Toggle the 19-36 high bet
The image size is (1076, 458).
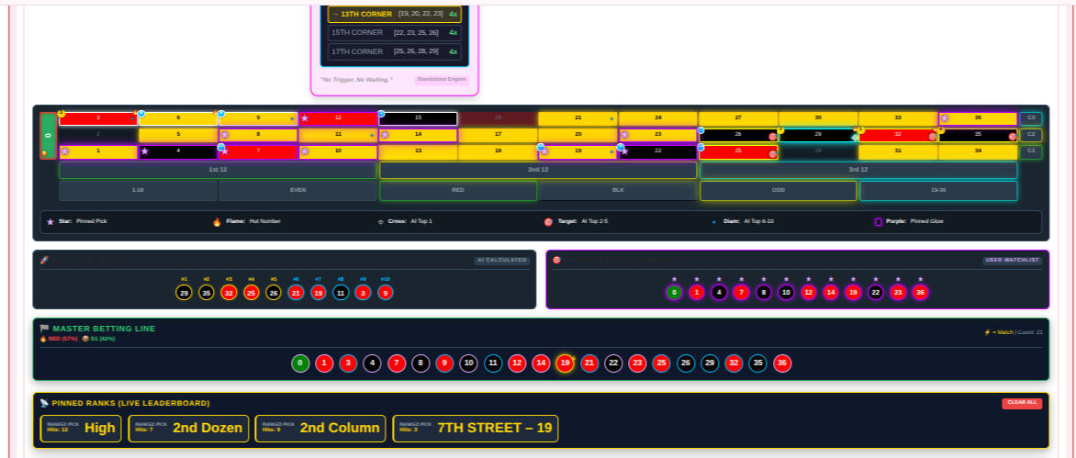937,191
